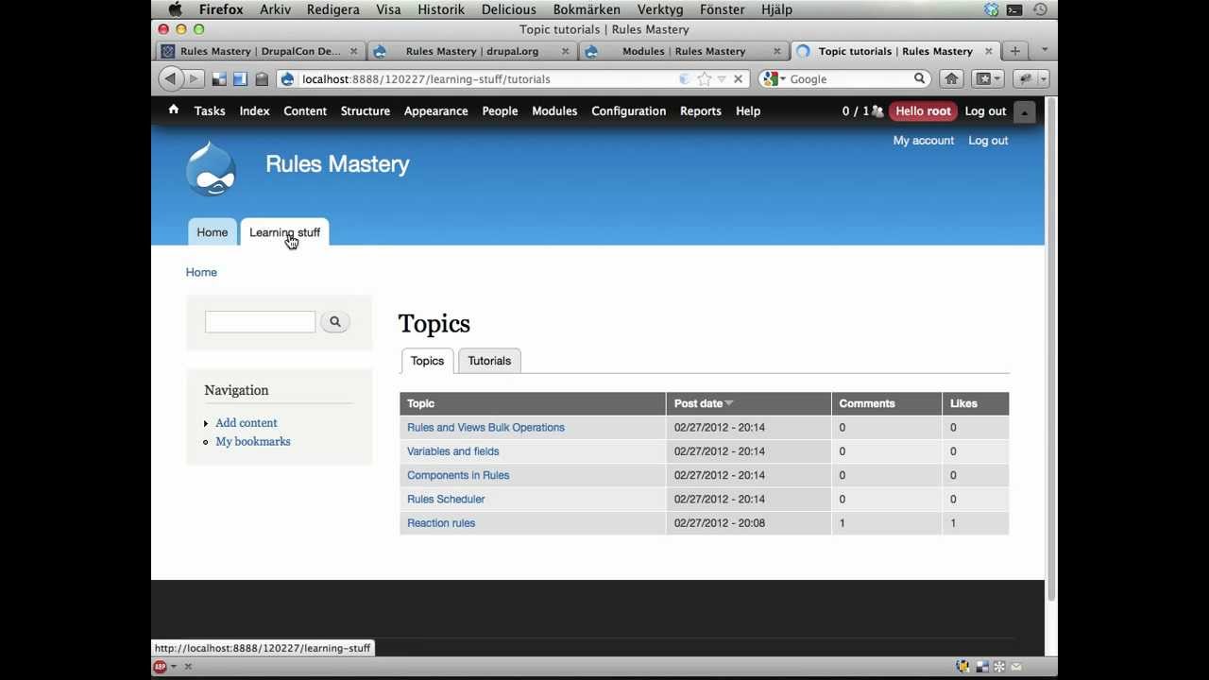Image resolution: width=1209 pixels, height=680 pixels.
Task: Open the Adblock Plus dropdown arrow
Action: 173,667
